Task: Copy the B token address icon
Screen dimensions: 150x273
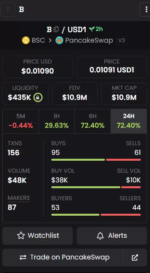Action: (56, 29)
